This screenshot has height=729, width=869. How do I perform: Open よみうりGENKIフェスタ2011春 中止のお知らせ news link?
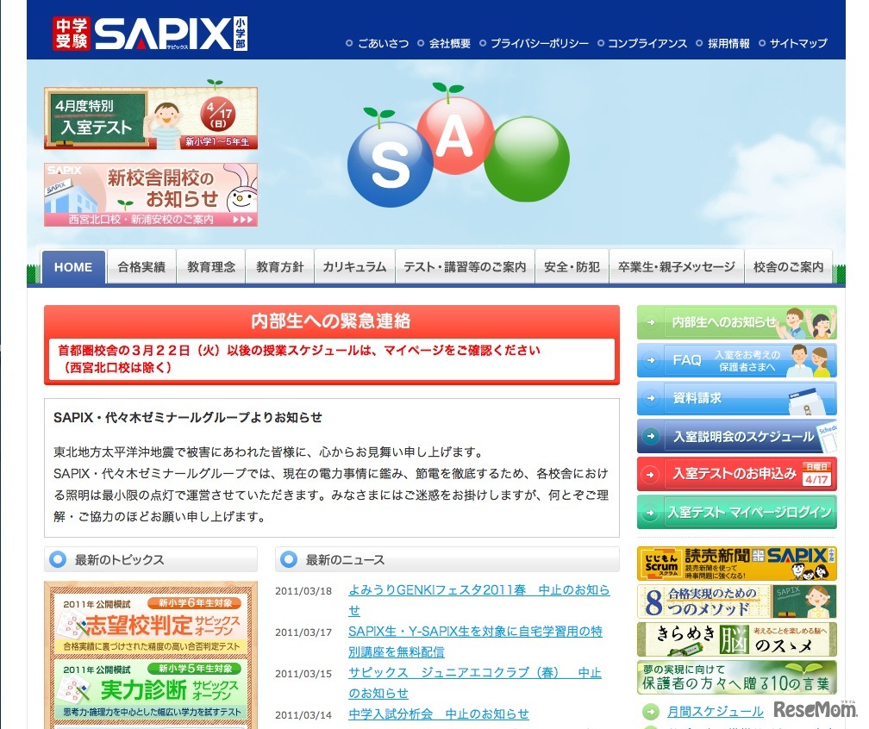(x=478, y=600)
